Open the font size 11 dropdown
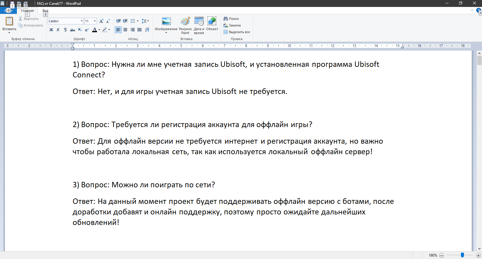Image resolution: width=482 pixels, height=259 pixels. coord(95,21)
